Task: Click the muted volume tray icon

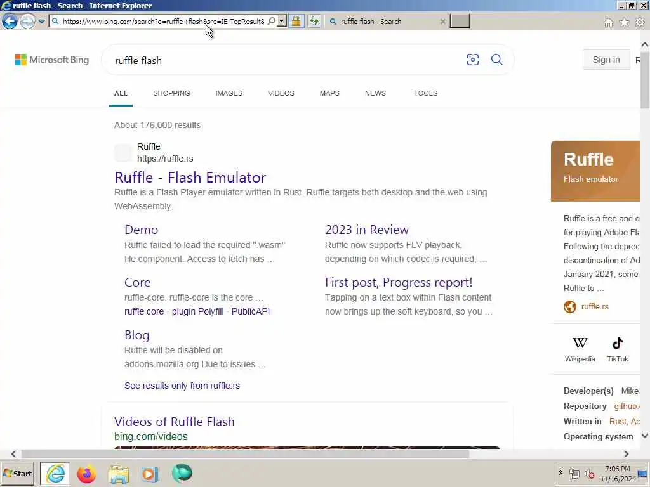Action: 589,473
